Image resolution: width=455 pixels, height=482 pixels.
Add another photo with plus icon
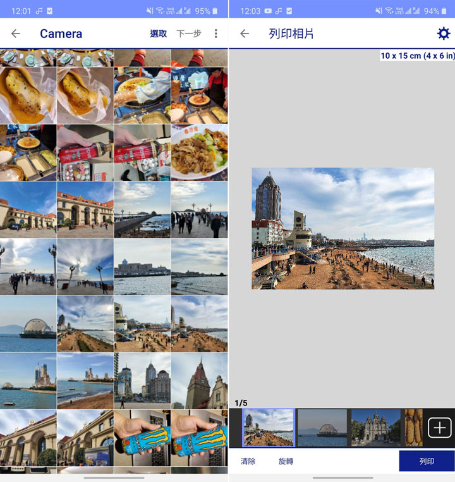[440, 428]
